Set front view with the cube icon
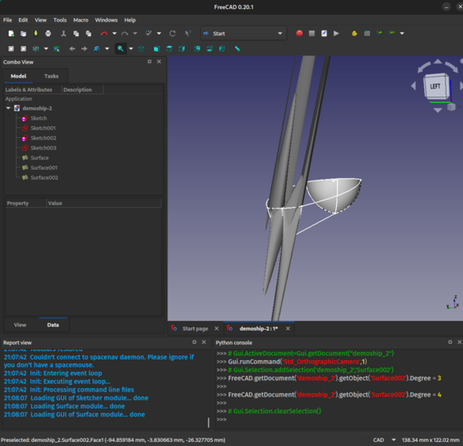The width and height of the screenshot is (463, 446). point(157,49)
